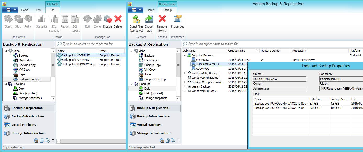Open Storage Infrastructure pane in Job Tools window
Image resolution: width=363 pixels, height=152 pixels.
(x=29, y=133)
